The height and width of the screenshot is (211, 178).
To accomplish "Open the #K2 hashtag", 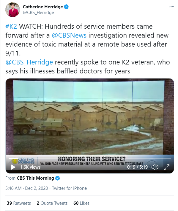I will tap(11, 26).
